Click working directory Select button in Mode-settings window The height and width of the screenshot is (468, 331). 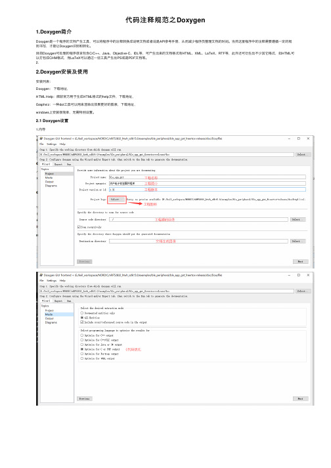(303, 291)
